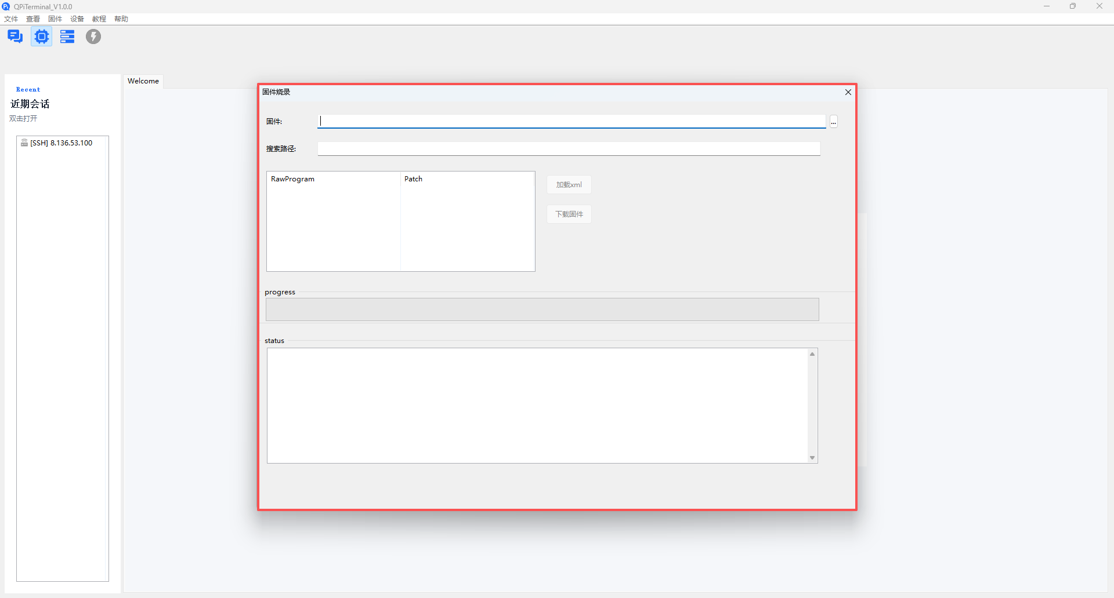Click the status box scroll-down arrow
The height and width of the screenshot is (598, 1114).
click(x=812, y=458)
